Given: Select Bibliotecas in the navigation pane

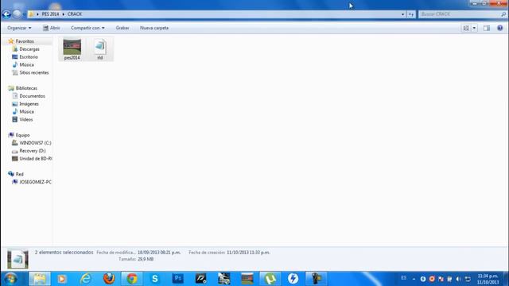Looking at the screenshot, I should coord(26,88).
